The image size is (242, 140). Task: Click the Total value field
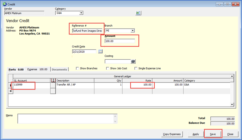click(x=223, y=119)
